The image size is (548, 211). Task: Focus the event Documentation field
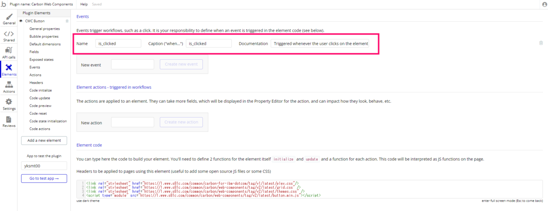[320, 44]
